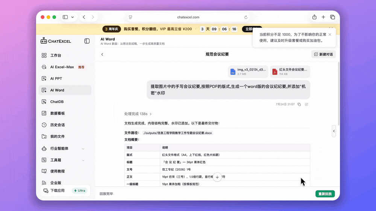
Task: Expand 处理完成 138s details
Action: pyautogui.click(x=138, y=114)
